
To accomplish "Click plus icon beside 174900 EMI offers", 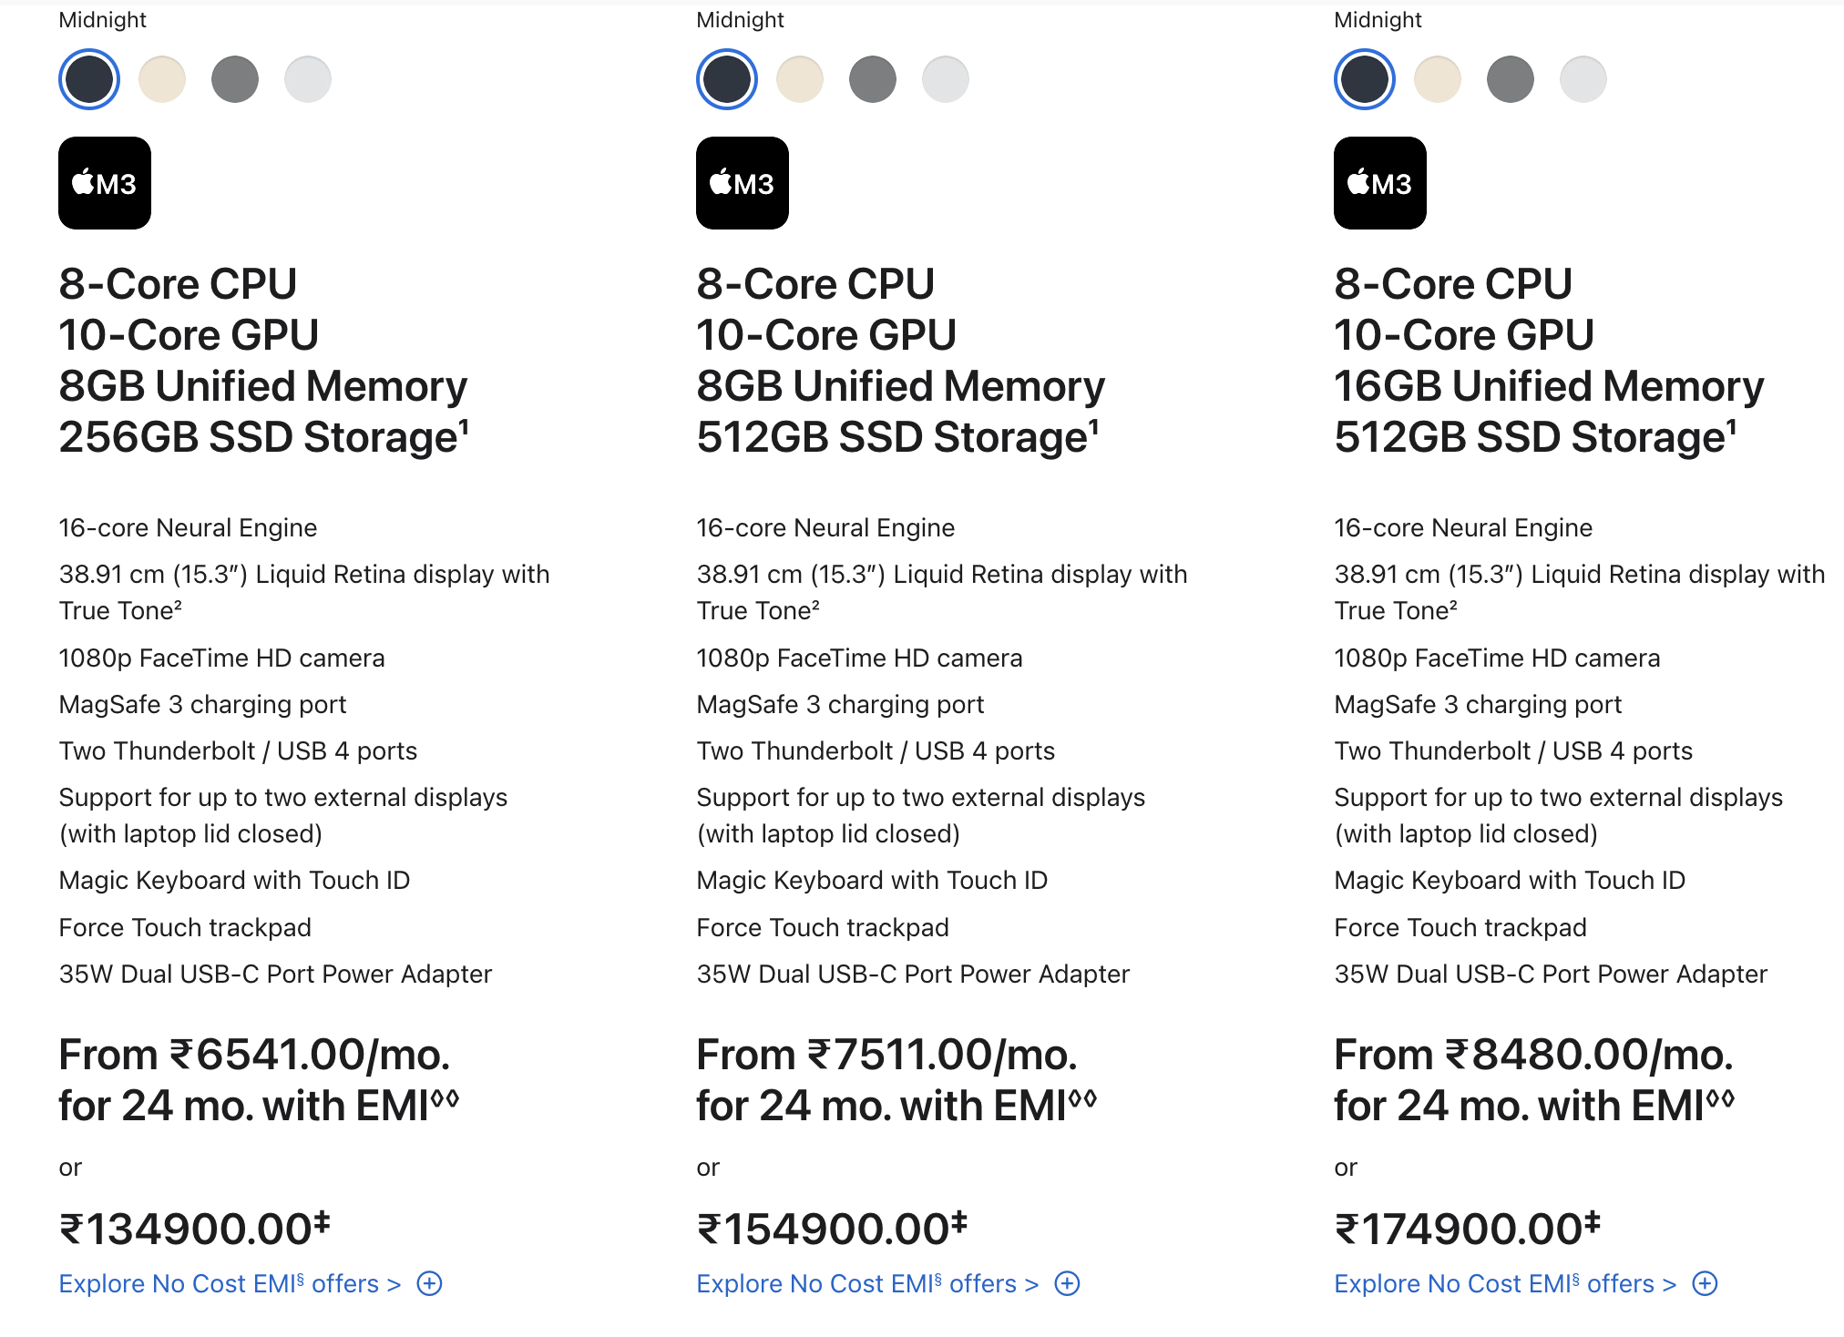I will [1705, 1283].
